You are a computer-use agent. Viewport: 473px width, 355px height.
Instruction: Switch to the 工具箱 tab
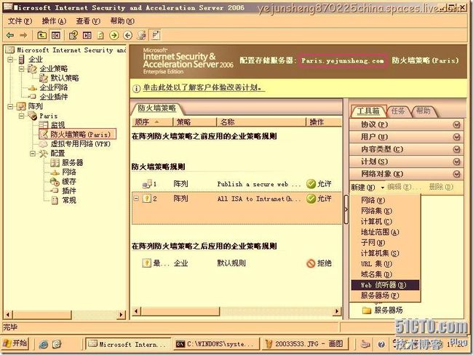pyautogui.click(x=368, y=111)
